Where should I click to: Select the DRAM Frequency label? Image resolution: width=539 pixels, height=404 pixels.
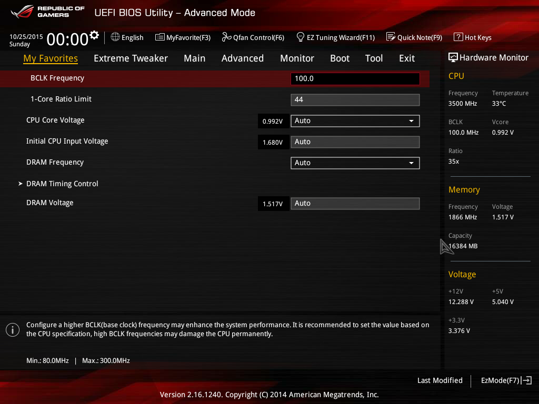coord(55,162)
